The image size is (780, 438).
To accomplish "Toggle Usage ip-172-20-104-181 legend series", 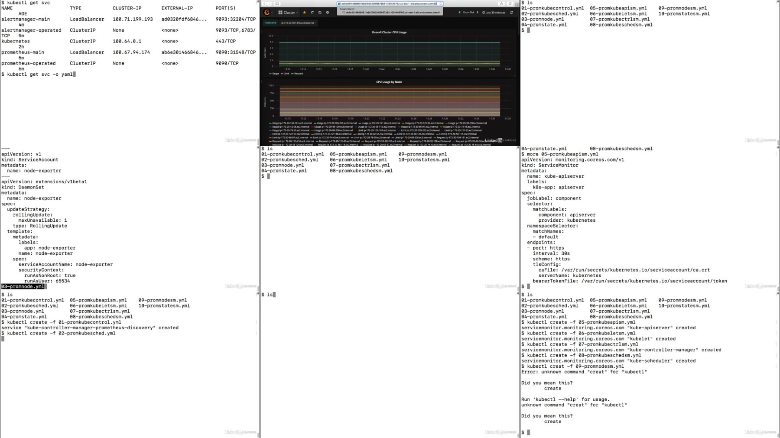I will coord(291,123).
